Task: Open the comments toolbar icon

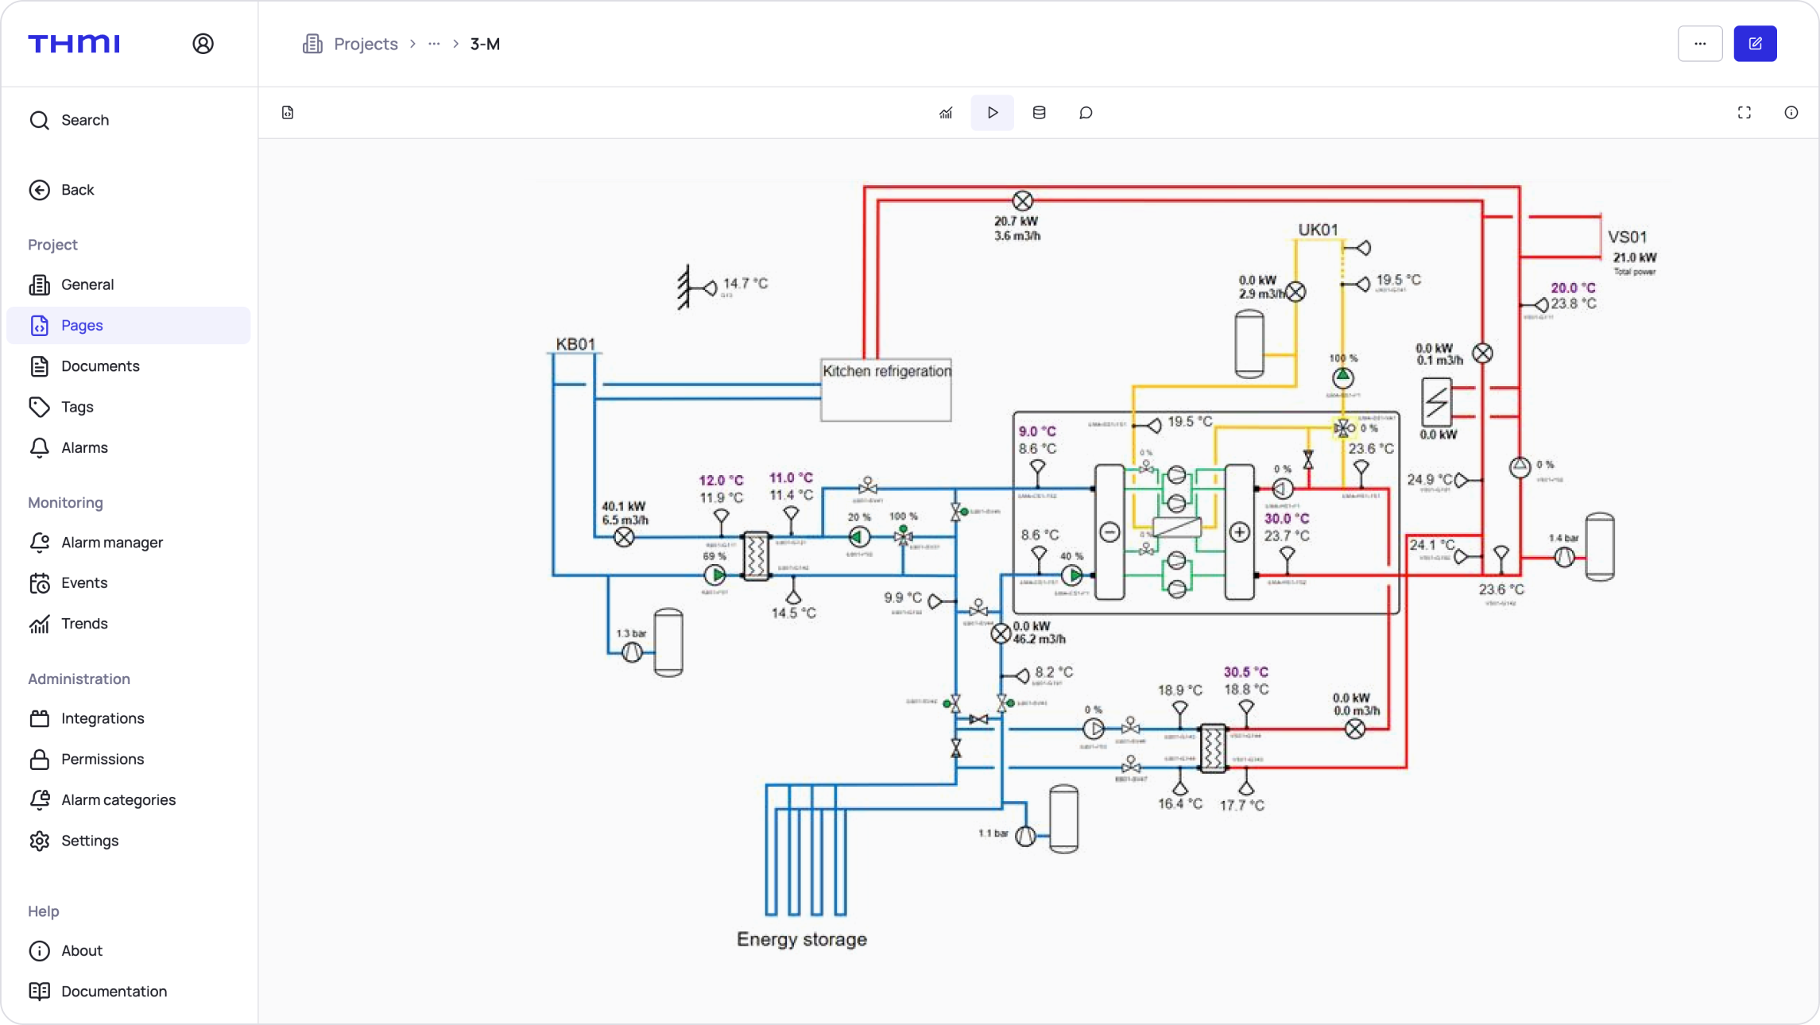Action: click(1086, 113)
